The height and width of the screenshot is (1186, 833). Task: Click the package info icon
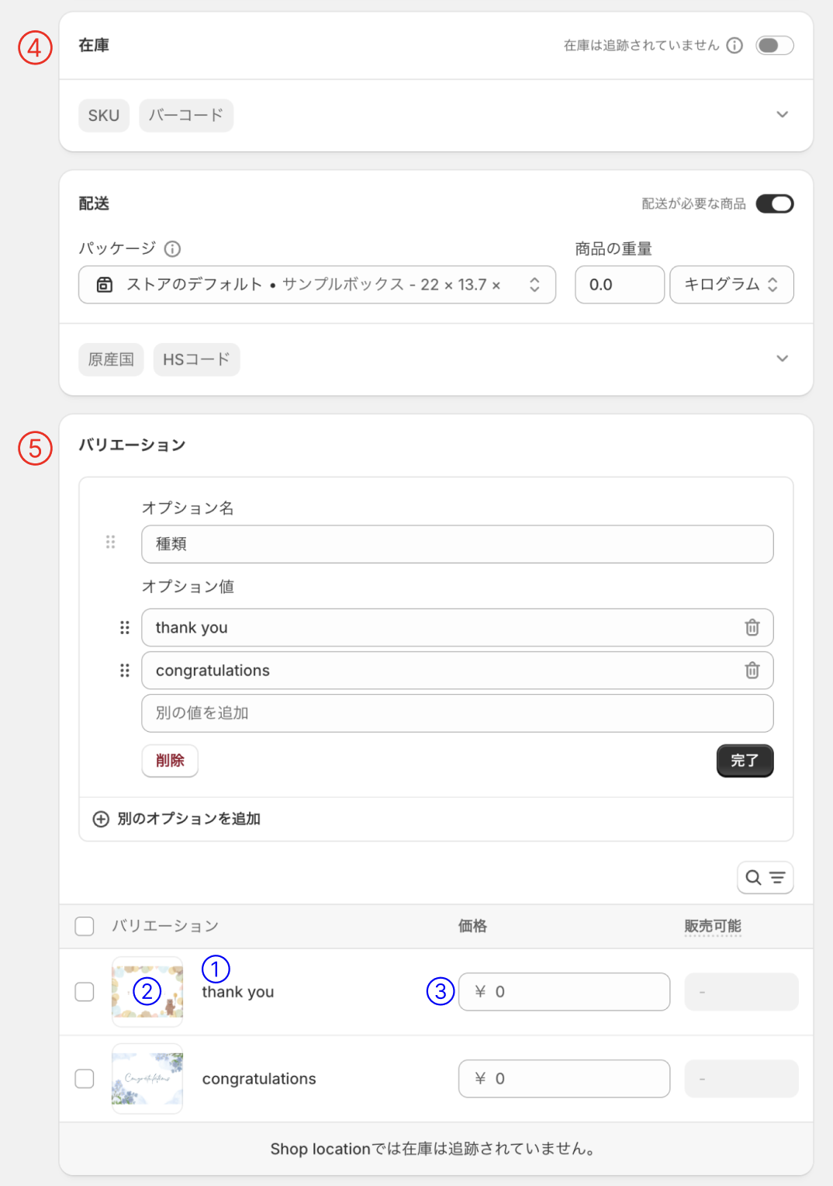point(173,249)
